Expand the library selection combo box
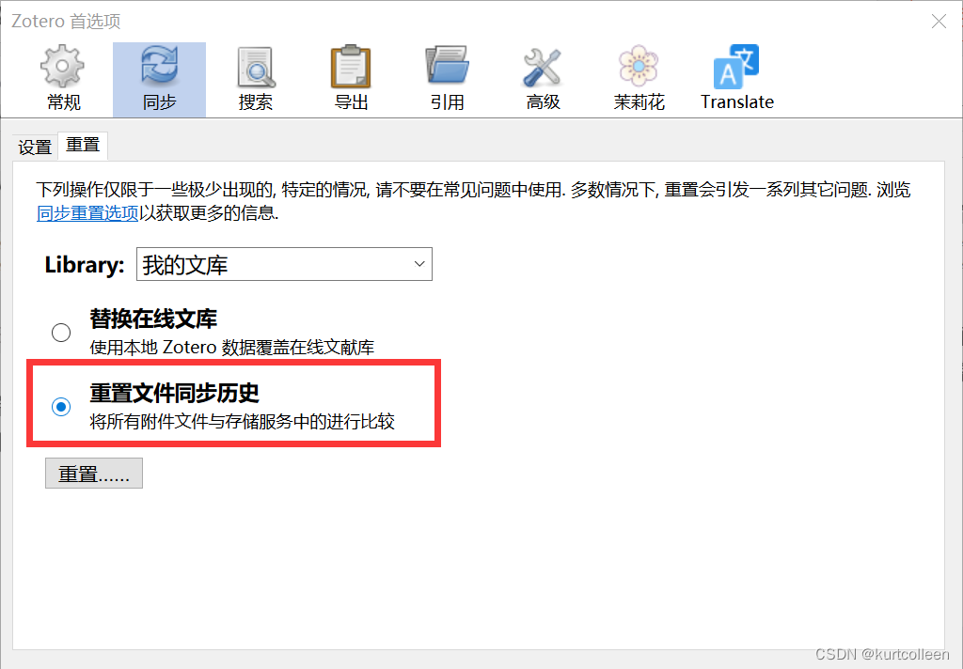Screen dimensions: 963x669 tap(282, 264)
